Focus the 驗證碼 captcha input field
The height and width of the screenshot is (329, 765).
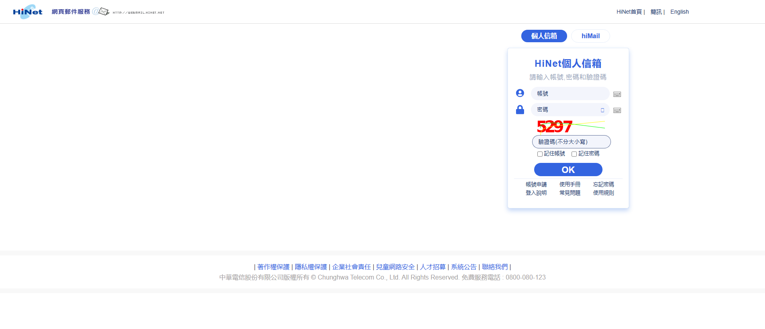pyautogui.click(x=571, y=142)
